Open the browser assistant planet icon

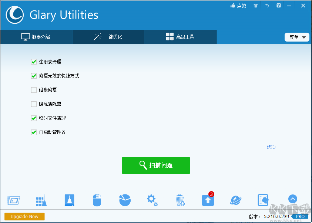(236, 200)
